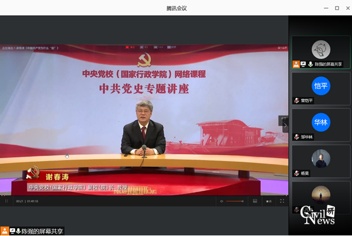The image size is (352, 236).
Task: Click muted mic icon beside 曾恺平
Action: (297, 101)
